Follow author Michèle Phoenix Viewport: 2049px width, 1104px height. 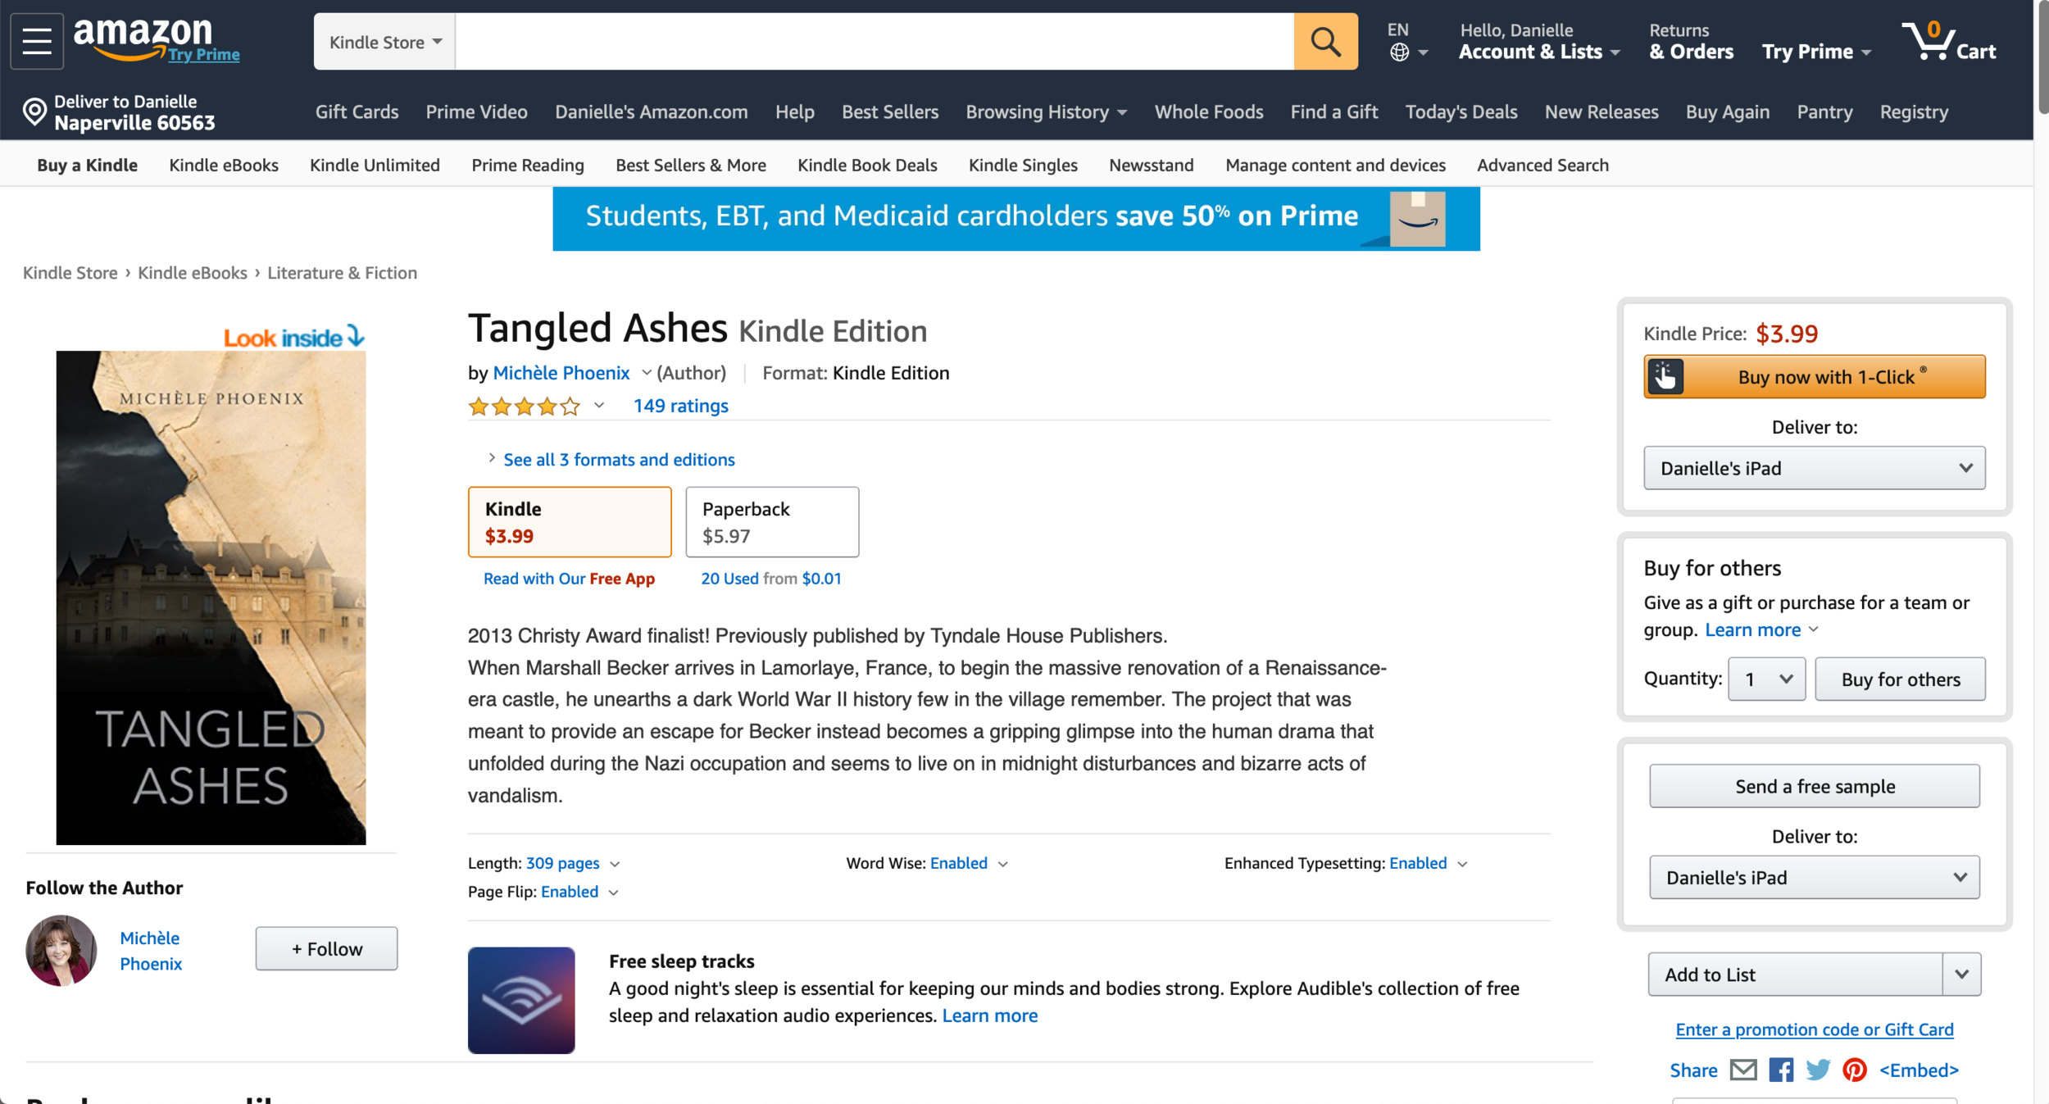[x=326, y=948]
